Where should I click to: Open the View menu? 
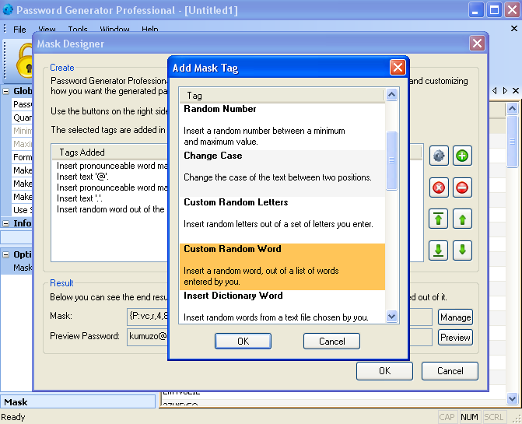(47, 30)
